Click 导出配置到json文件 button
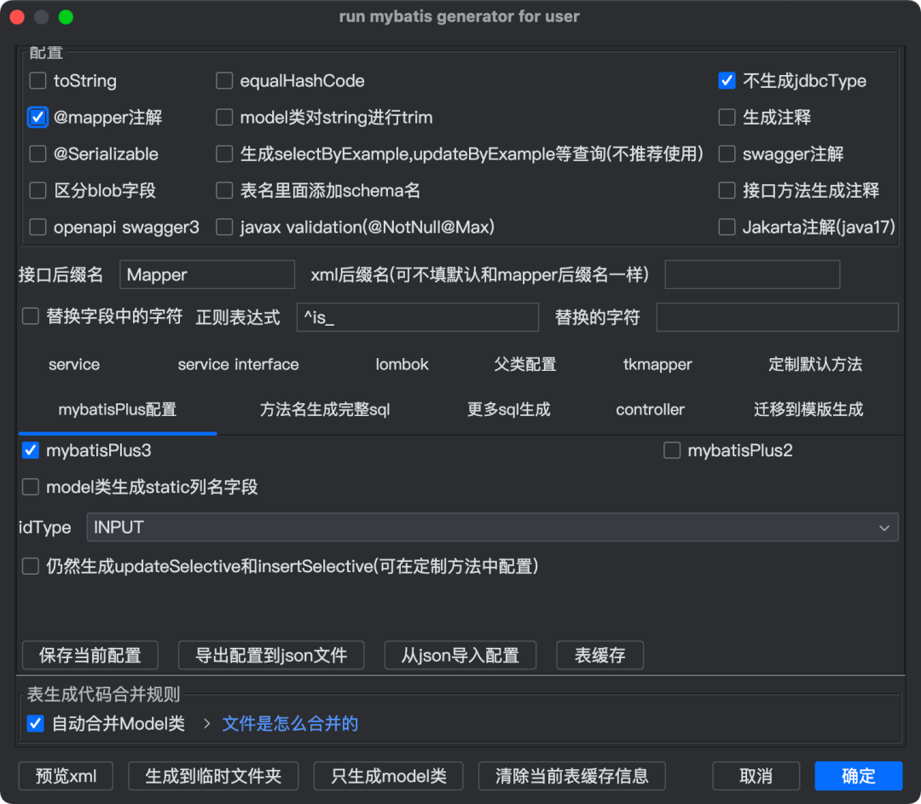Viewport: 921px width, 804px height. [x=271, y=655]
